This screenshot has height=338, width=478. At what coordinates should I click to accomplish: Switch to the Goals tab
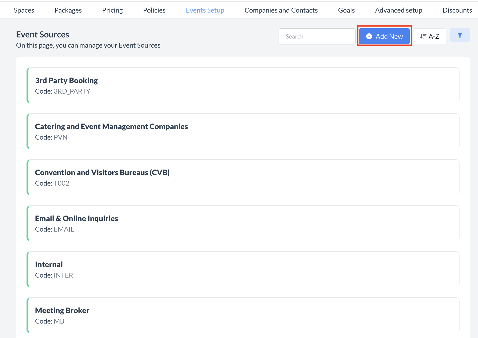tap(346, 10)
